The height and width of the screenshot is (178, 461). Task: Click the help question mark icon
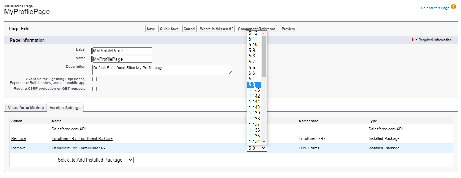453,7
